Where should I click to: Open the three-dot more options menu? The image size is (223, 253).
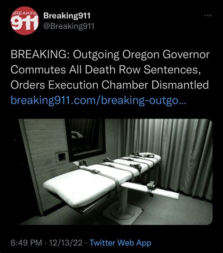207,16
